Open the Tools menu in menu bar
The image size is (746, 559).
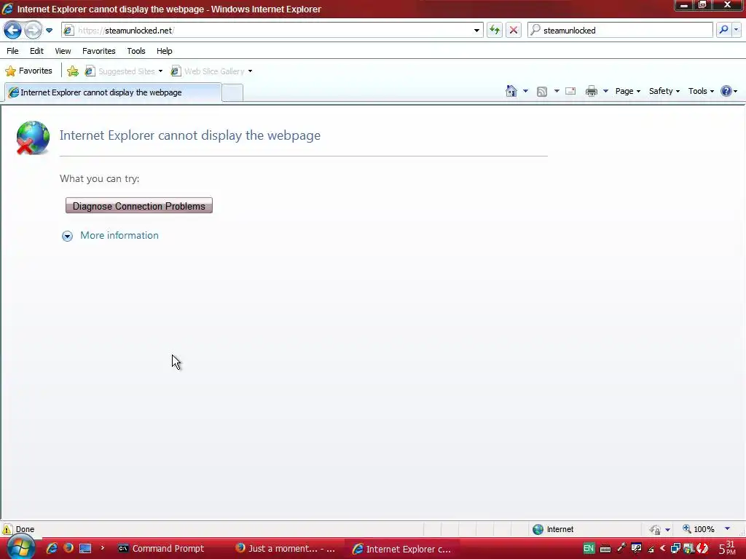(x=136, y=51)
